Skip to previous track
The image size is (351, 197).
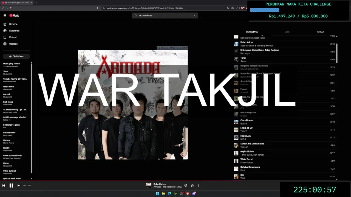(4, 186)
